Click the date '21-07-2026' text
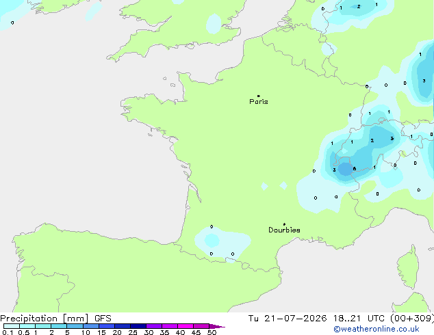 pos(295,319)
